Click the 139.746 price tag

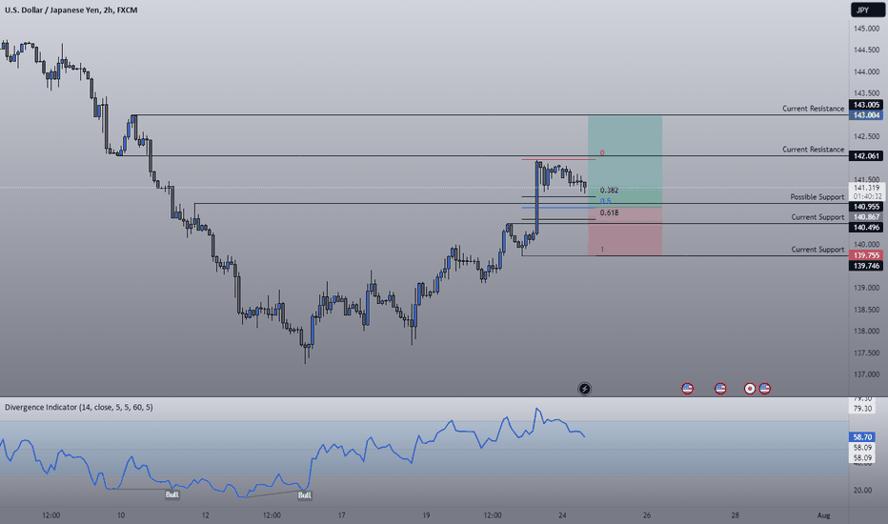pyautogui.click(x=866, y=266)
